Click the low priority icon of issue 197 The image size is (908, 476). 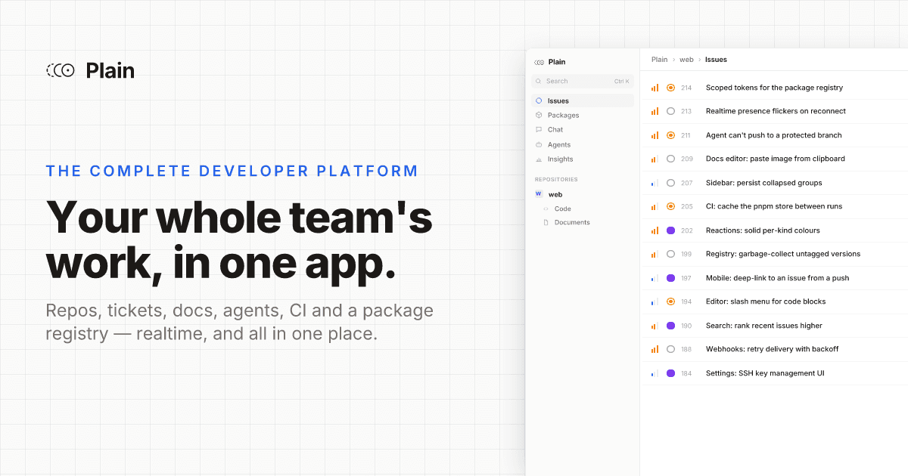coord(655,278)
